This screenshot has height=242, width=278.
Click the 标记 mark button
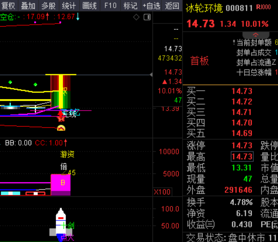[131, 6]
